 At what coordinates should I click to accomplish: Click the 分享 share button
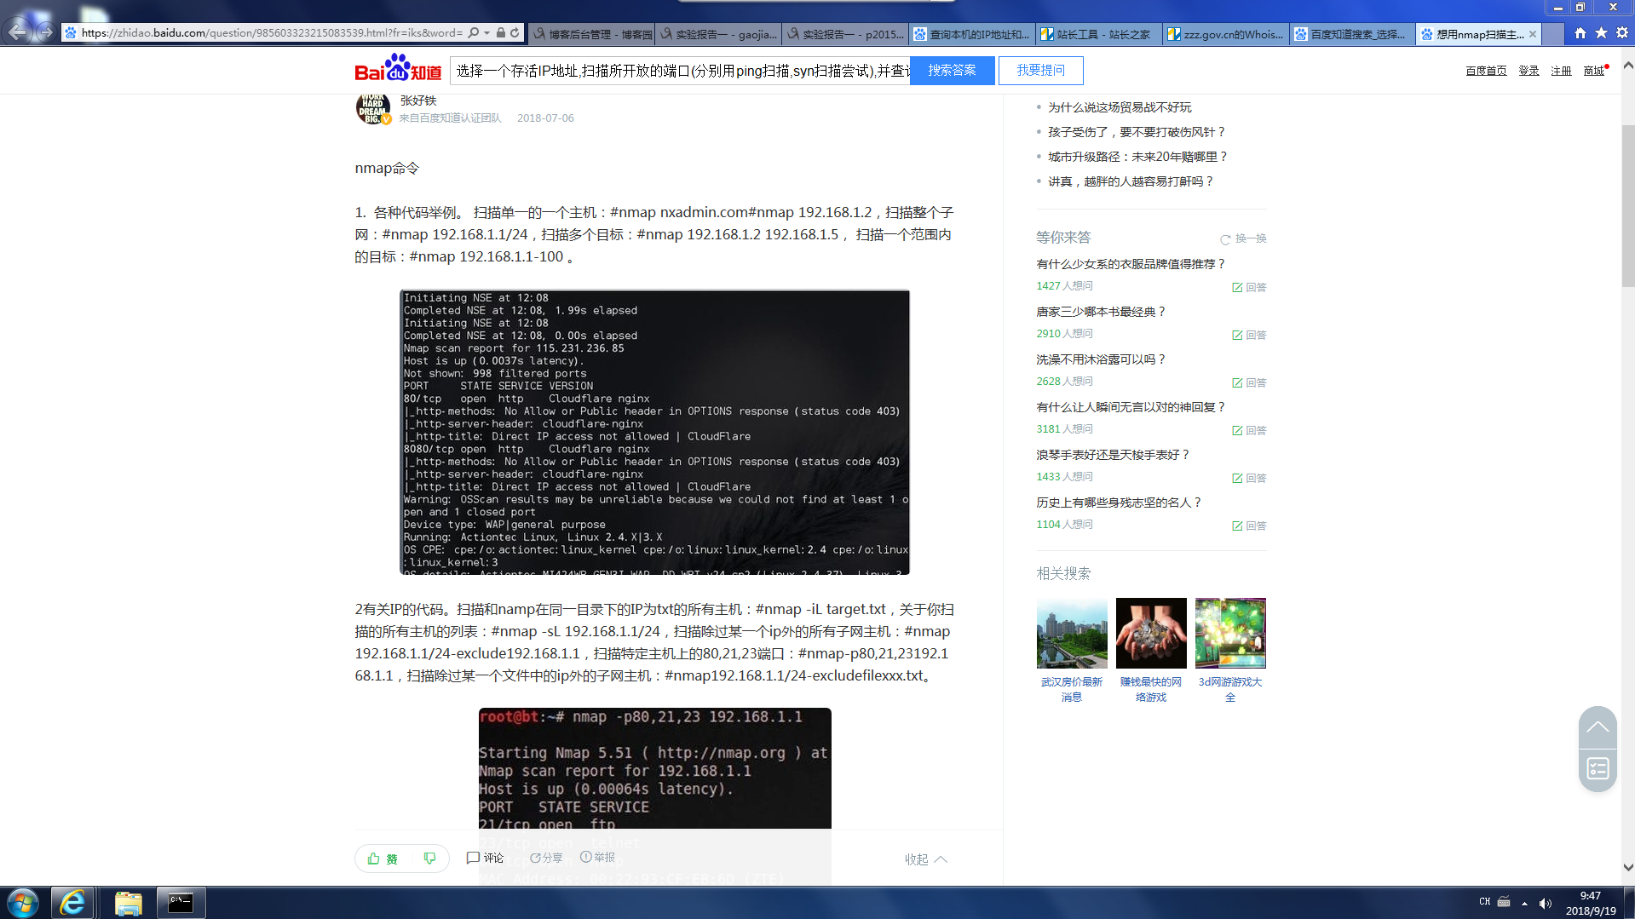546,858
